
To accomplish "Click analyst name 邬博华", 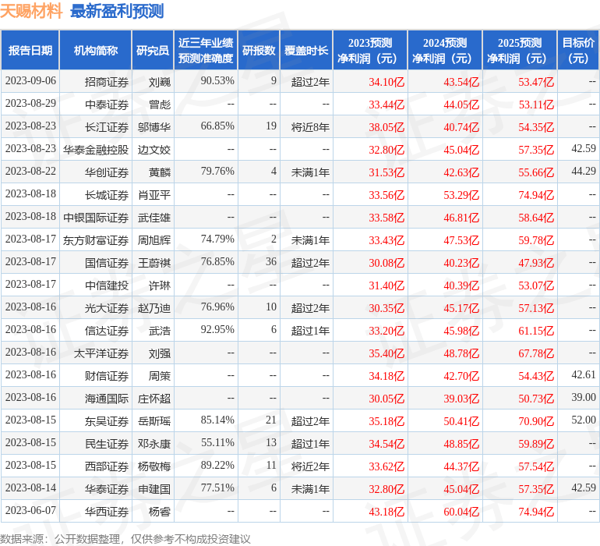I will pyautogui.click(x=154, y=126).
